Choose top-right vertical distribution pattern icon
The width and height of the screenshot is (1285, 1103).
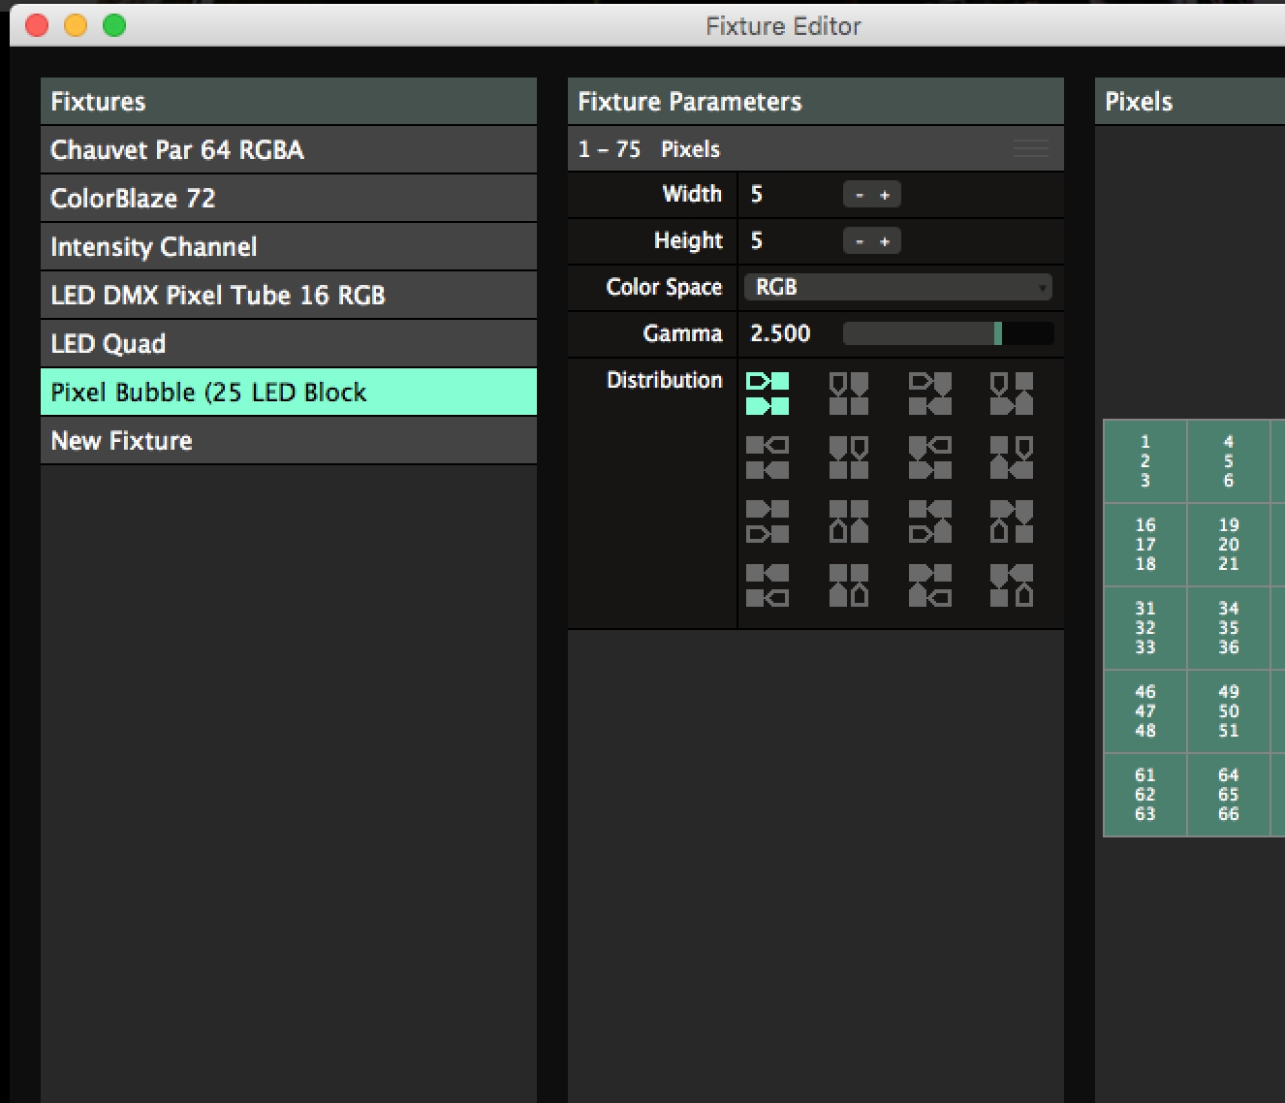click(x=849, y=457)
